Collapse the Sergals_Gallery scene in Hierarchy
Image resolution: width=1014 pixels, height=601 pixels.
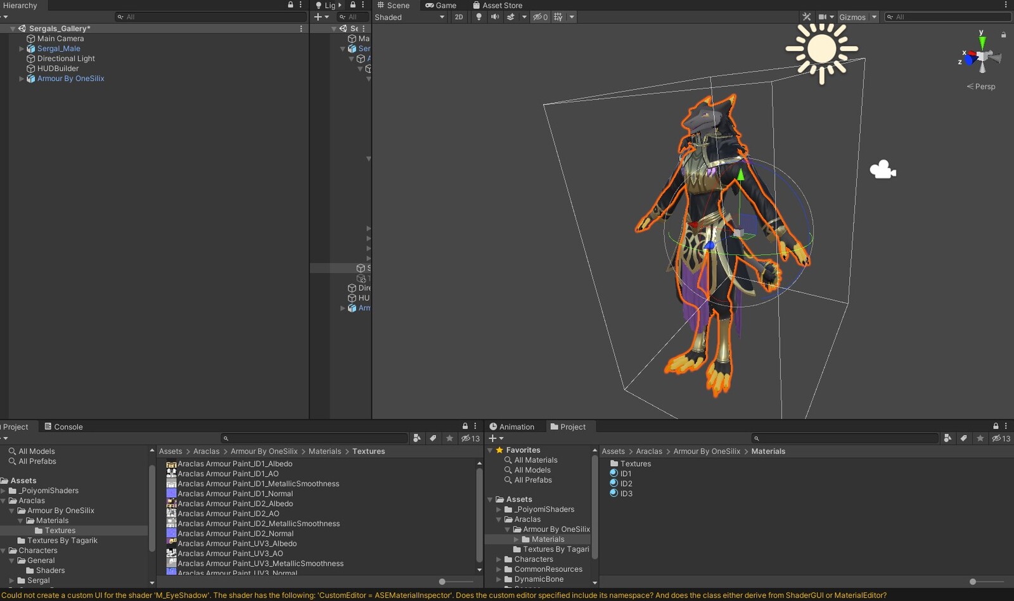(12, 28)
